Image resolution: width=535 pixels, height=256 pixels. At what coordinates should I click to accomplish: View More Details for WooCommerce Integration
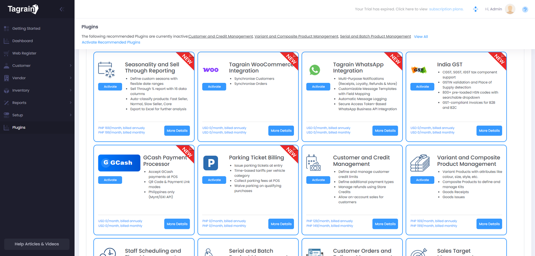pyautogui.click(x=281, y=131)
